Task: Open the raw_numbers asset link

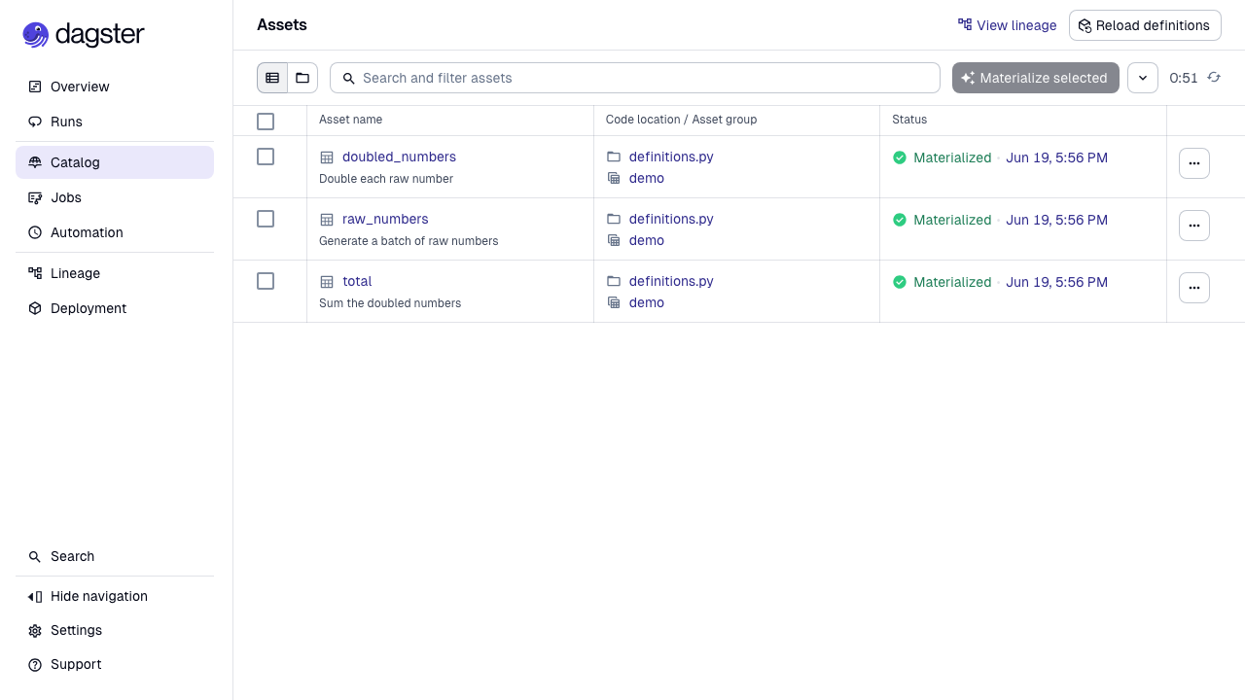Action: point(385,219)
